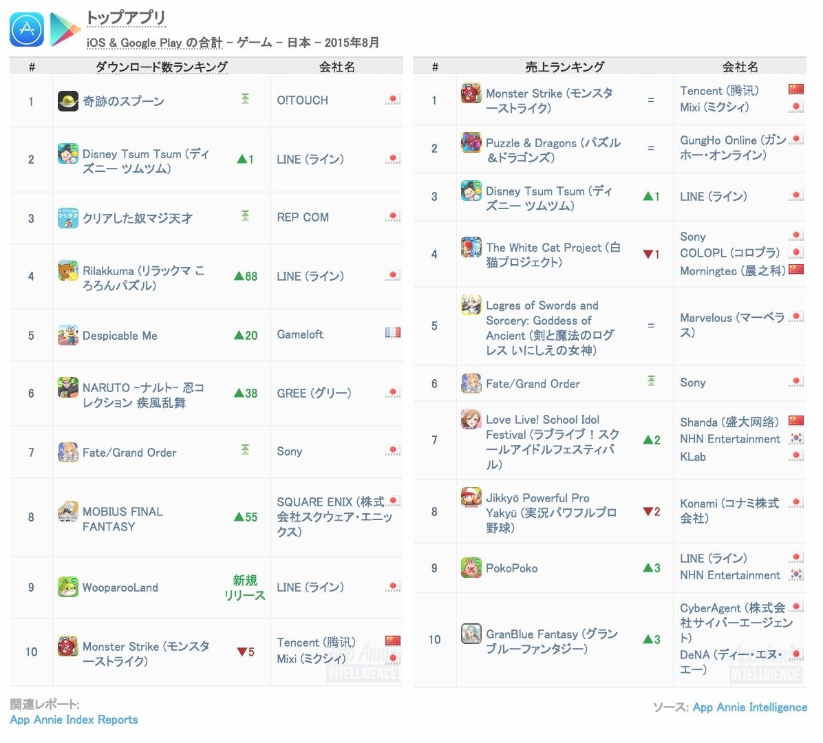823x743 pixels.
Task: Click Konami company name
Action: click(729, 510)
